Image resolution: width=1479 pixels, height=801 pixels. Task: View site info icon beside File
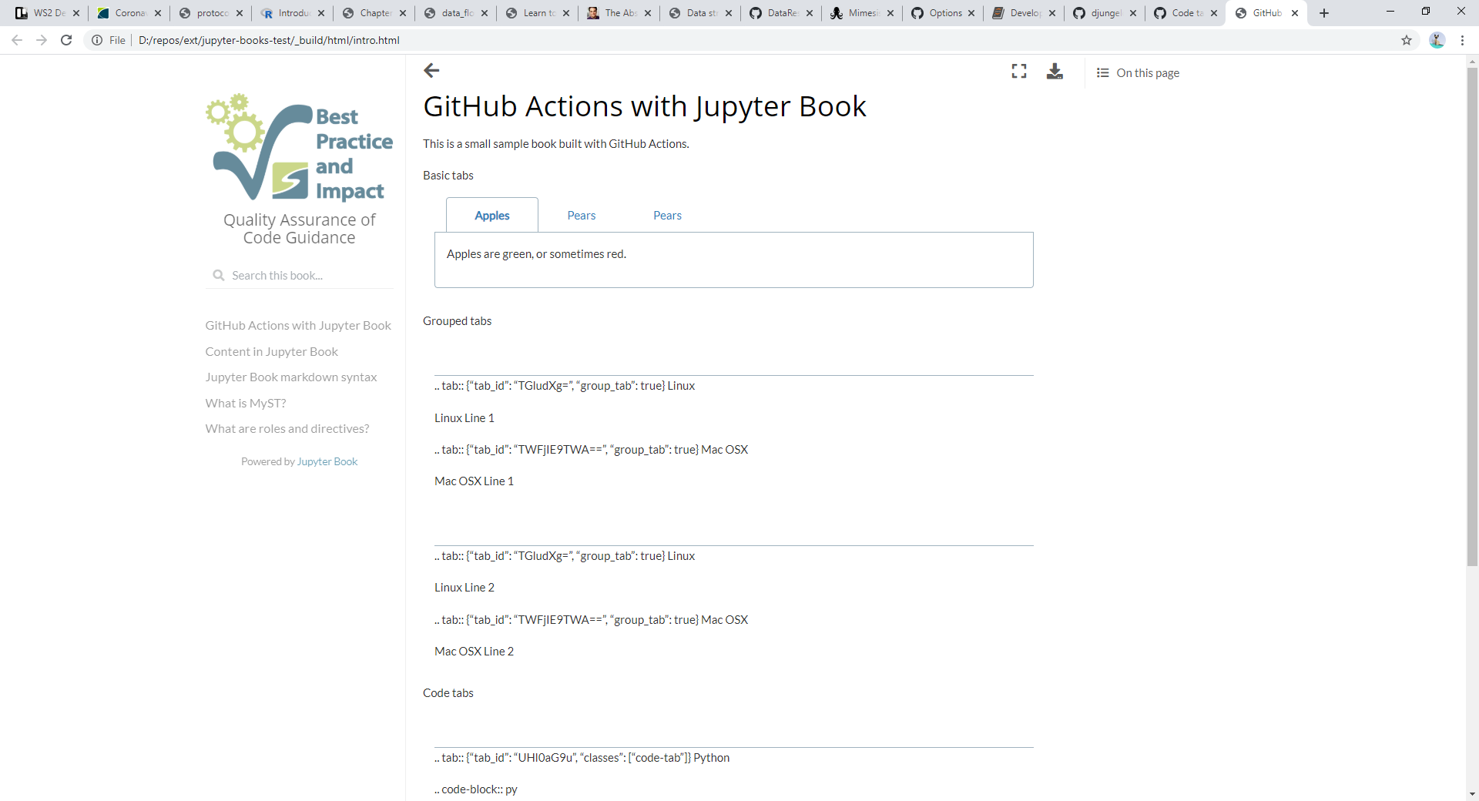click(97, 40)
